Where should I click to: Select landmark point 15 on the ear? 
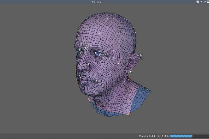(x=140, y=58)
